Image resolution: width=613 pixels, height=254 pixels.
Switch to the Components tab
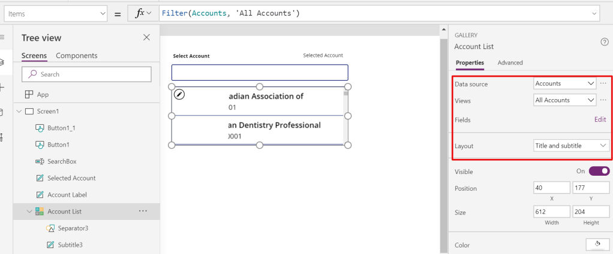point(77,56)
